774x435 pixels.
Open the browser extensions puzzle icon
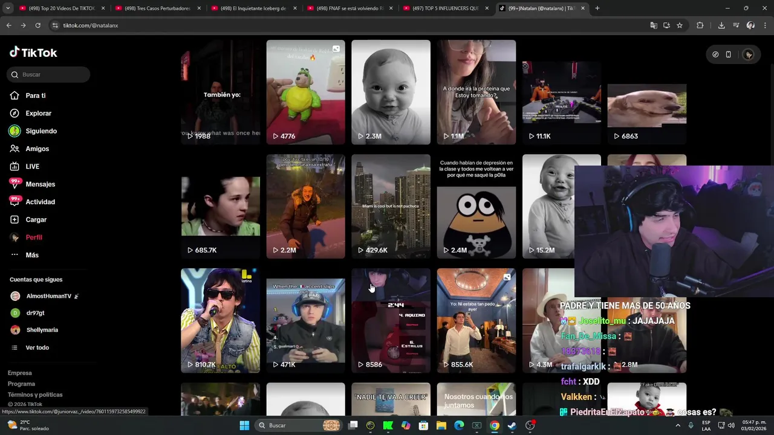[700, 25]
